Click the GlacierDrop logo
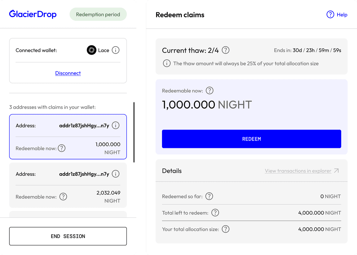This screenshot has width=357, height=255. (x=33, y=14)
